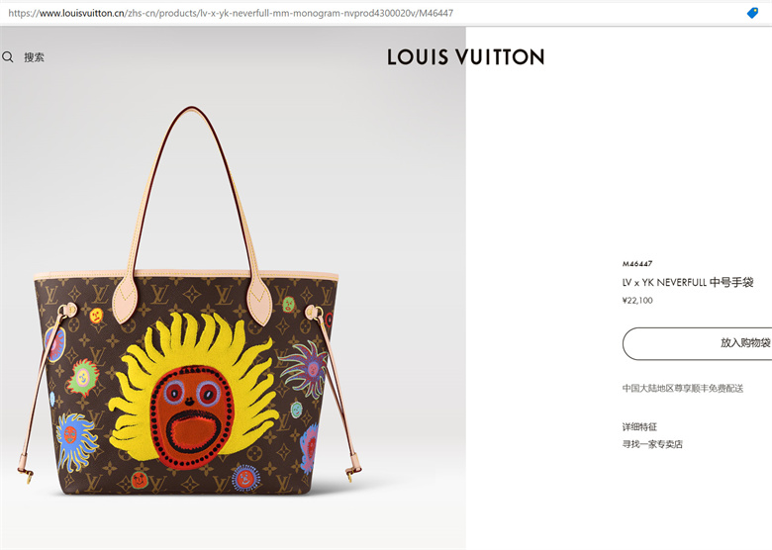Click the blue price tag icon in address bar
Image resolution: width=772 pixels, height=550 pixels.
pyautogui.click(x=752, y=13)
